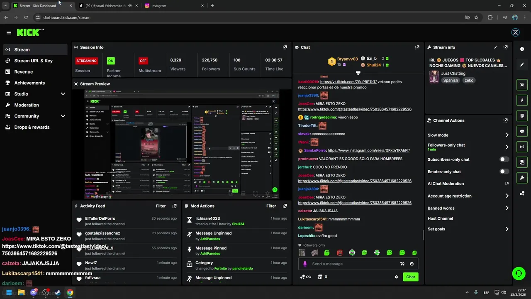The image size is (531, 299).
Task: Click the green Chat send button
Action: (410, 277)
